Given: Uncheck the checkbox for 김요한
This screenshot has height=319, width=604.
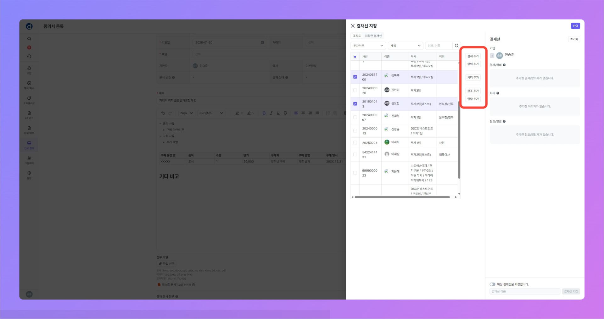Looking at the screenshot, I should (355, 104).
